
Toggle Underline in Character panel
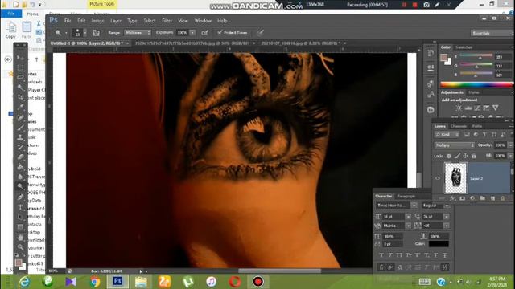435,255
